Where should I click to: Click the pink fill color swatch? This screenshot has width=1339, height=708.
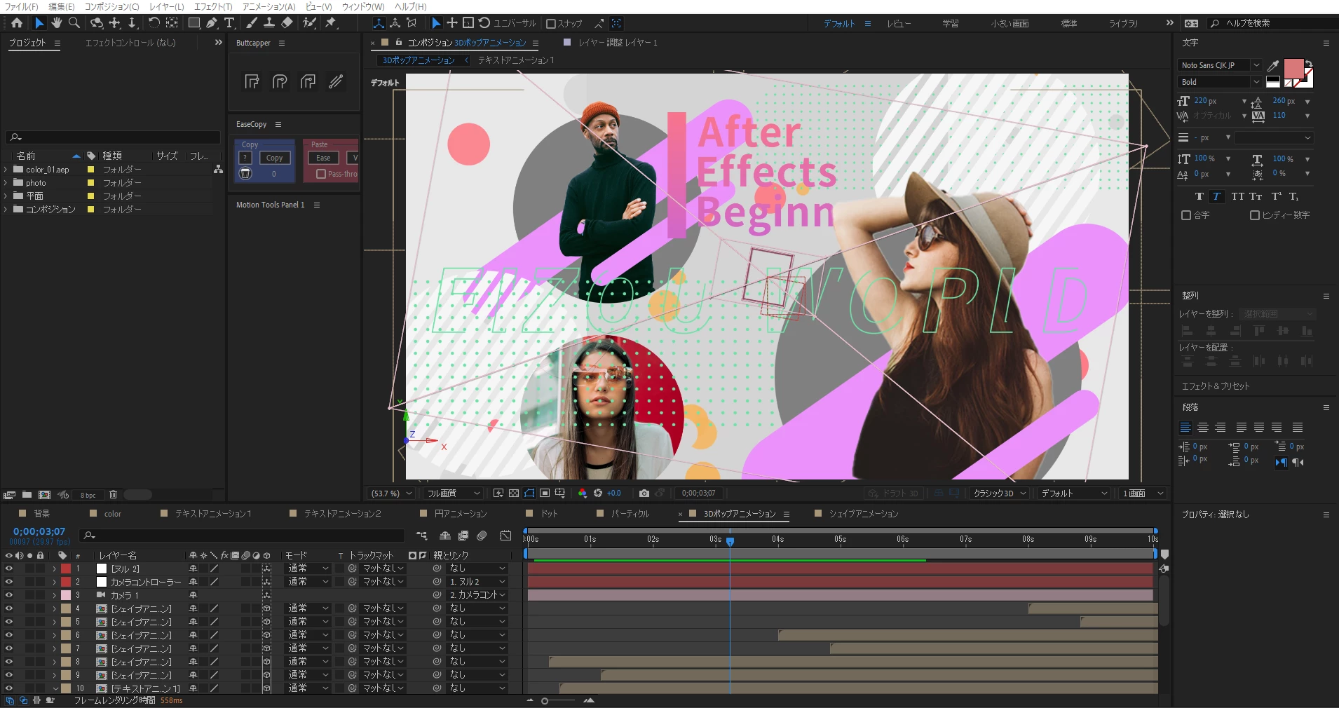(x=1293, y=69)
